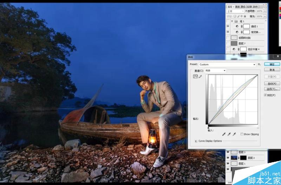Click the white point slider under the curve
The height and width of the screenshot is (185, 281).
point(258,128)
